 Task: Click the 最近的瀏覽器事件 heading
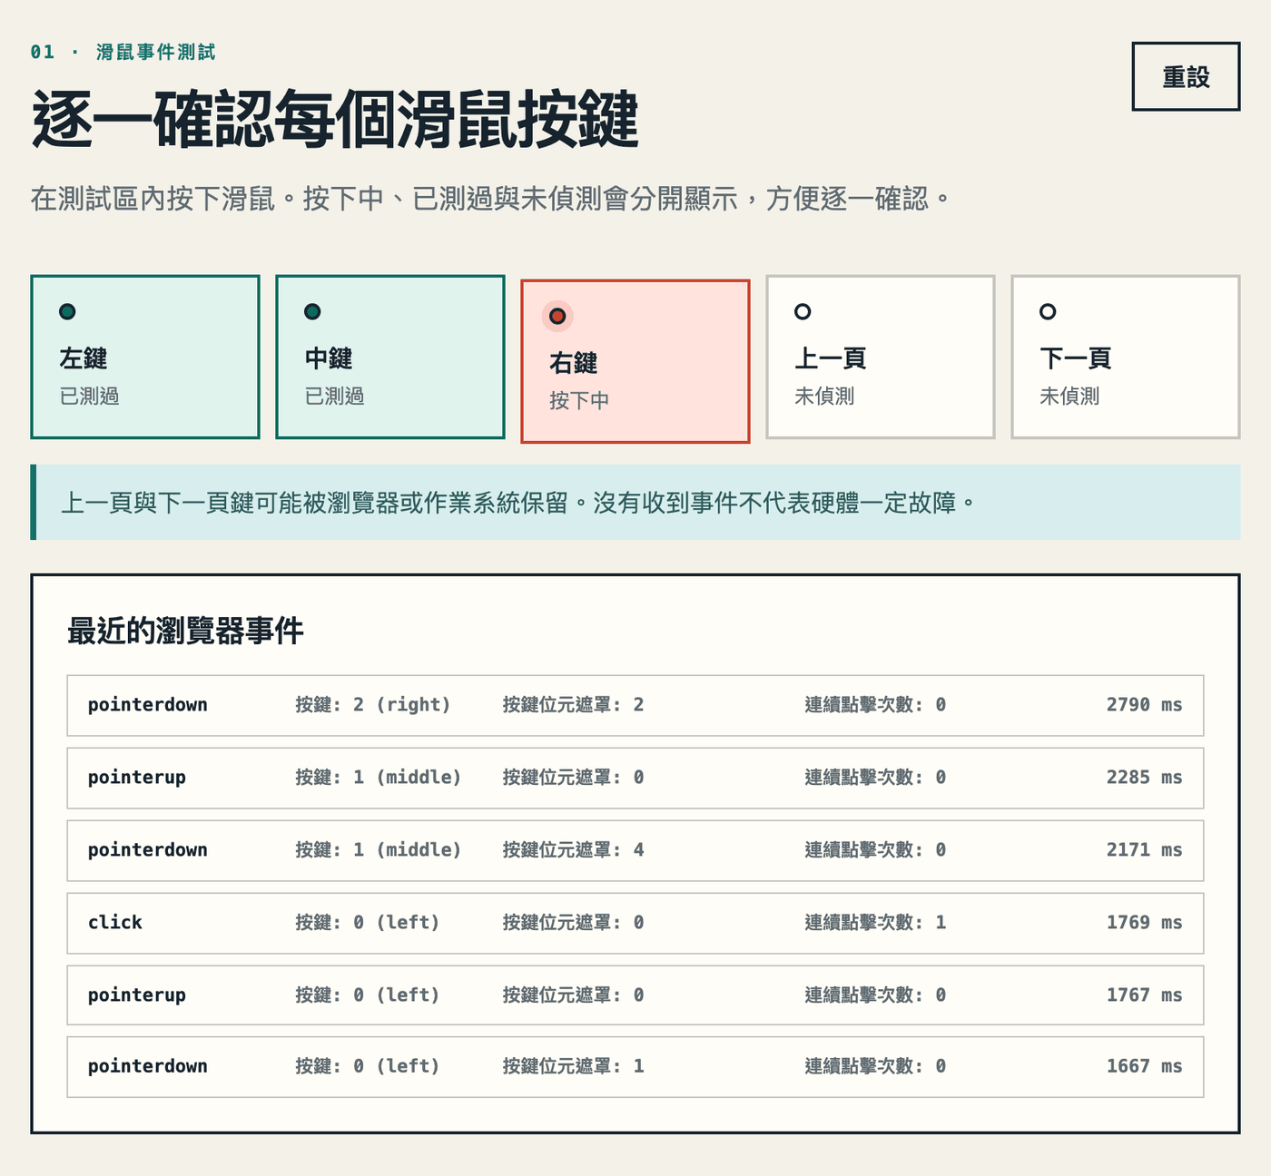pos(185,631)
